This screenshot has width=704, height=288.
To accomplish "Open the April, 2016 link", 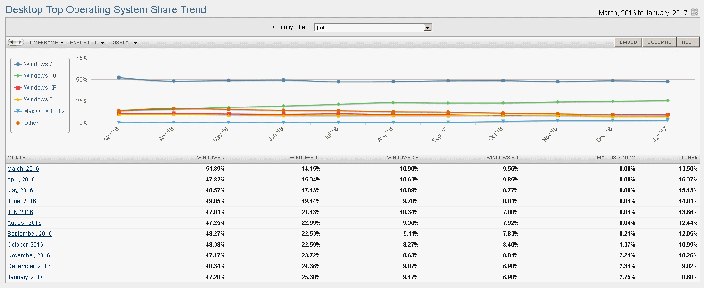I will coord(21,180).
